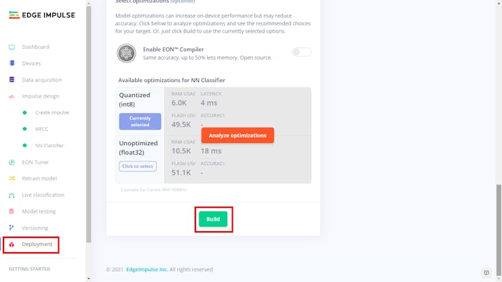Click the Impulse design pulse icon

coord(12,96)
